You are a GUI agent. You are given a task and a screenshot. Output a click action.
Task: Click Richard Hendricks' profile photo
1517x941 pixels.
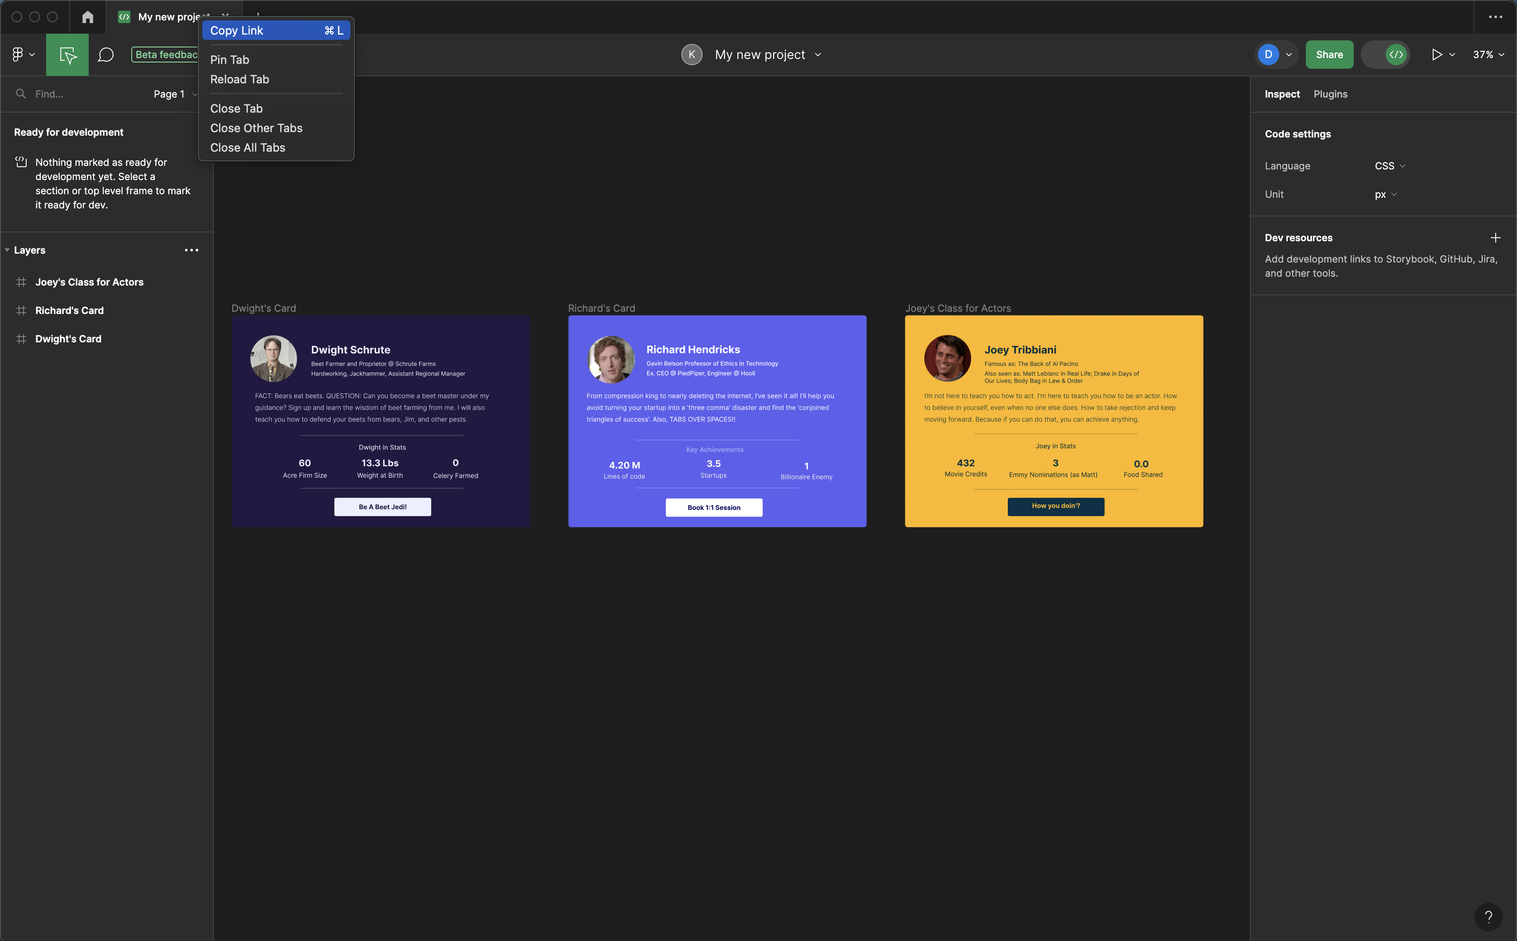611,359
